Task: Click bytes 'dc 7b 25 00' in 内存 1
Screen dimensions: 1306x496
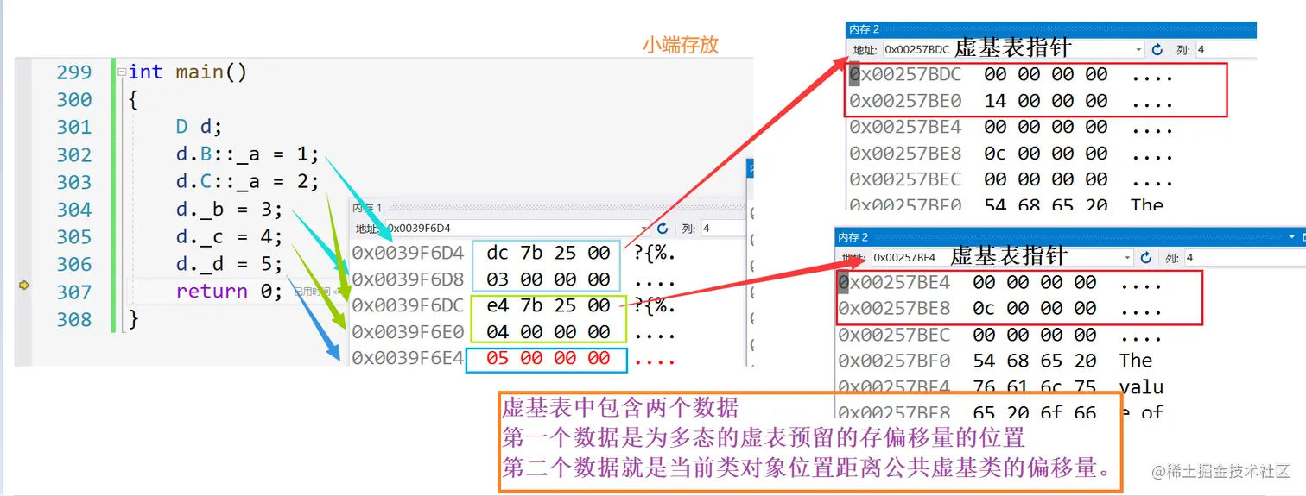Action: click(x=548, y=254)
